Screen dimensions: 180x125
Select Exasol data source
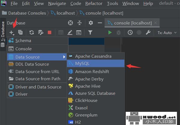pyautogui.click(x=96, y=108)
